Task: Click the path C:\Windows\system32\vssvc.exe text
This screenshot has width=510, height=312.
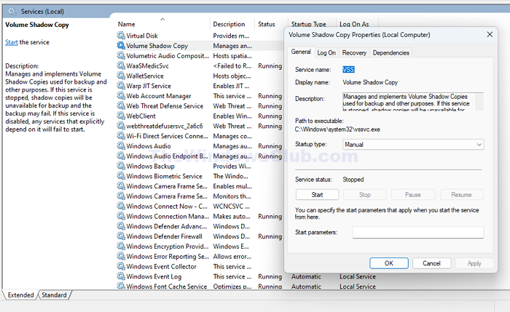Action: coord(337,129)
